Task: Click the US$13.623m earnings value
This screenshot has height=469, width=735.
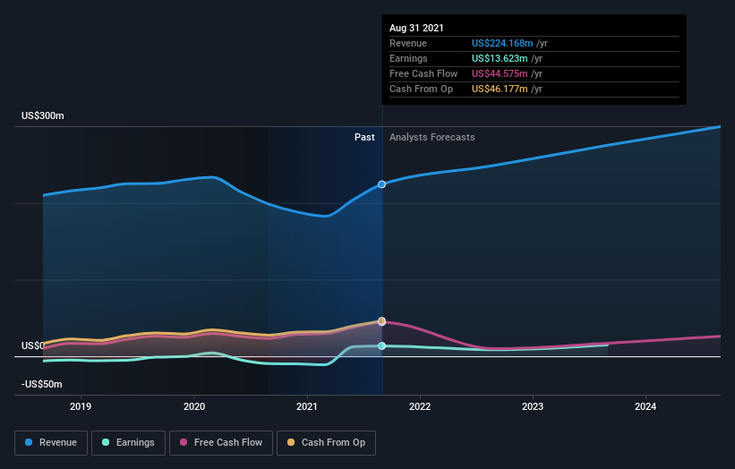Action: 500,58
